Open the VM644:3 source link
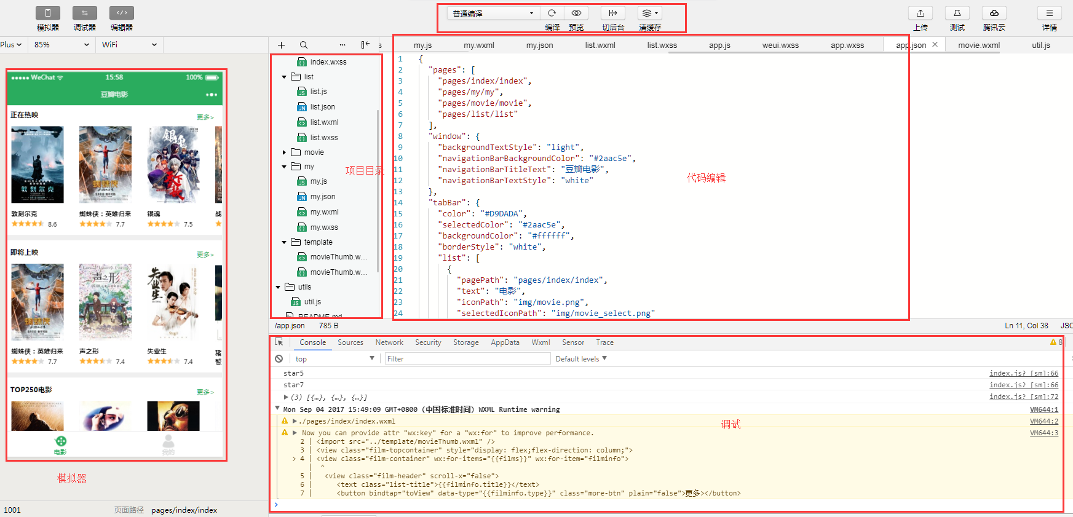The height and width of the screenshot is (517, 1073). (x=1044, y=433)
